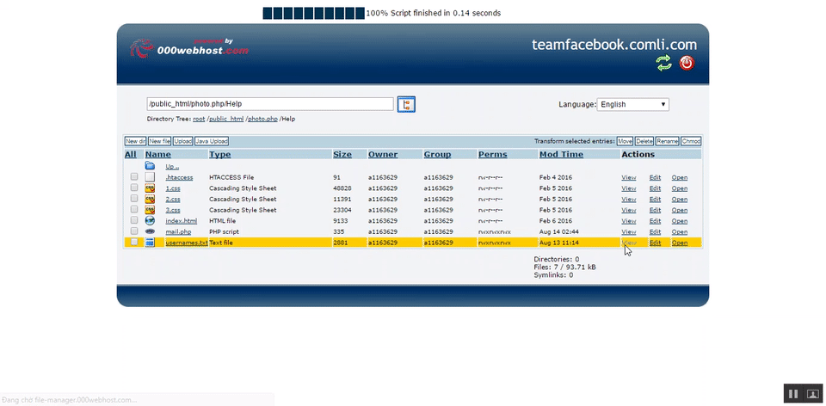Tick the checkbox for .htaccess
Viewport: 826px width, 406px height.
click(x=134, y=177)
